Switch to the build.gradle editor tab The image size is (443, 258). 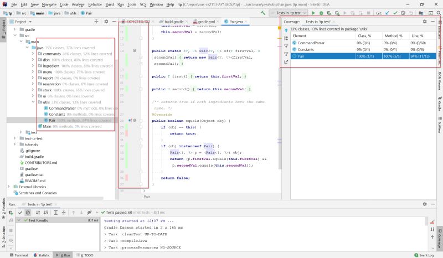pos(172,22)
